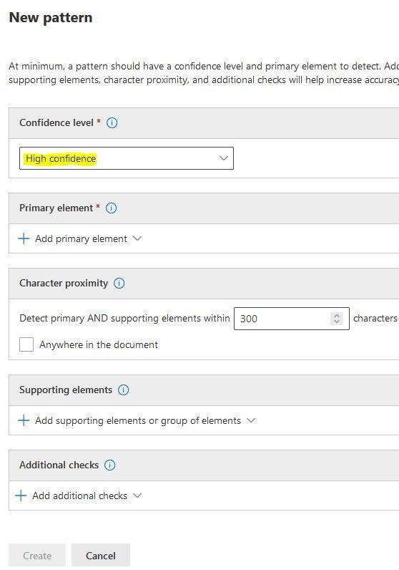Image resolution: width=399 pixels, height=570 pixels.
Task: Click the Add additional checks label
Action: coord(80,496)
